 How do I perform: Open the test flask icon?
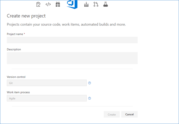pos(106,4)
